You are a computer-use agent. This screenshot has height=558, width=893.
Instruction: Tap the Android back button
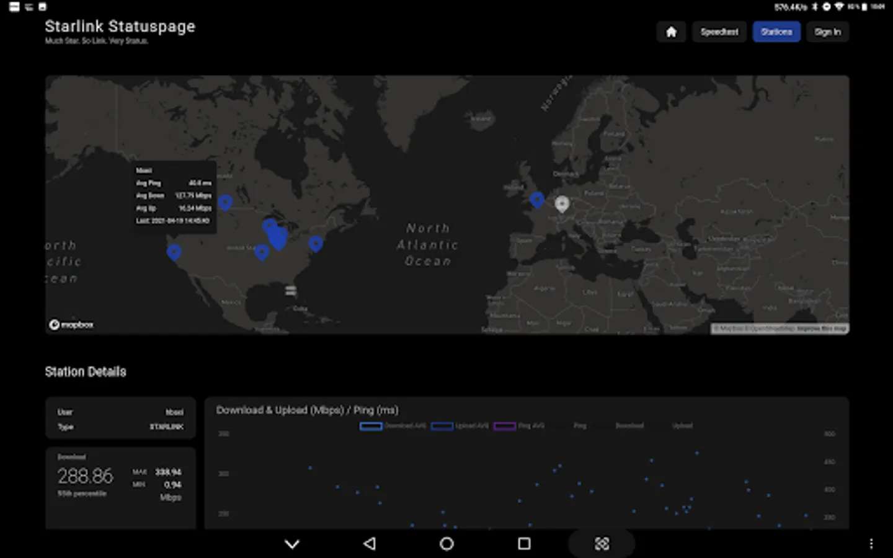point(370,544)
